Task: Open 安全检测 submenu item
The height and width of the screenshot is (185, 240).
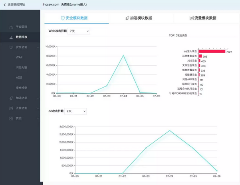Action: click(22, 88)
